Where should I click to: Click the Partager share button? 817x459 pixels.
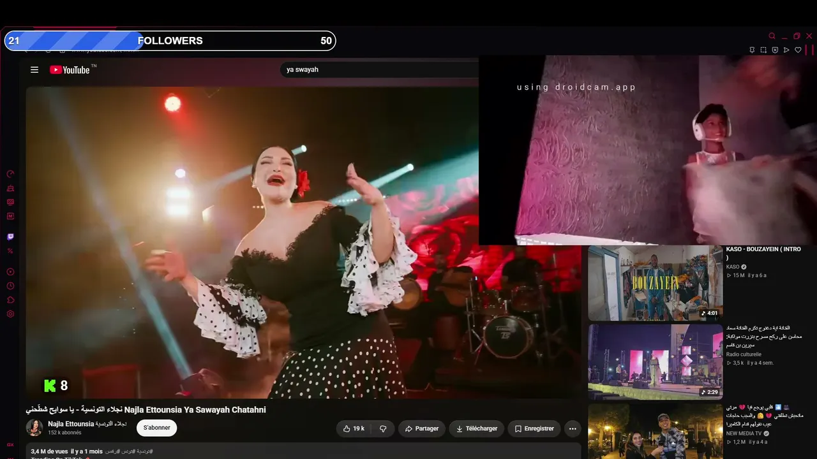[422, 429]
